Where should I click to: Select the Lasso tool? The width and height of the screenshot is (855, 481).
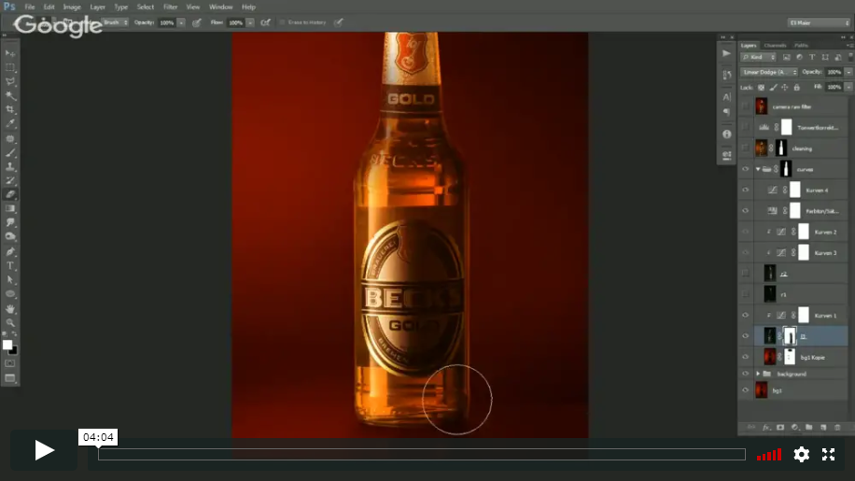(10, 82)
